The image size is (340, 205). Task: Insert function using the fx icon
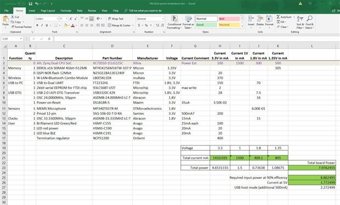(x=49, y=39)
